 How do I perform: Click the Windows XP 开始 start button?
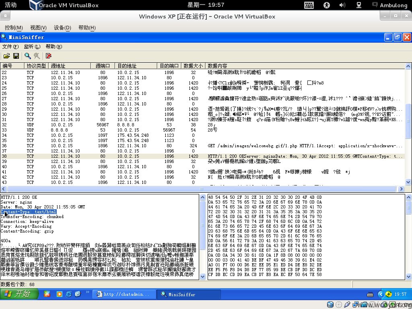[x=19, y=294]
